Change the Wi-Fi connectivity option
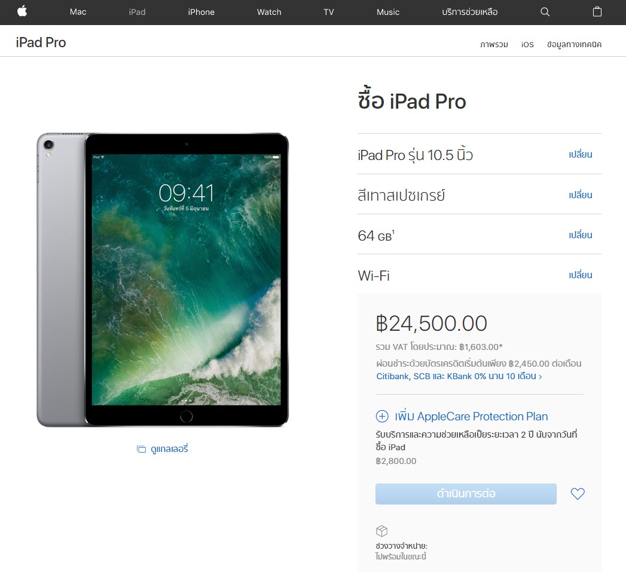 [581, 275]
